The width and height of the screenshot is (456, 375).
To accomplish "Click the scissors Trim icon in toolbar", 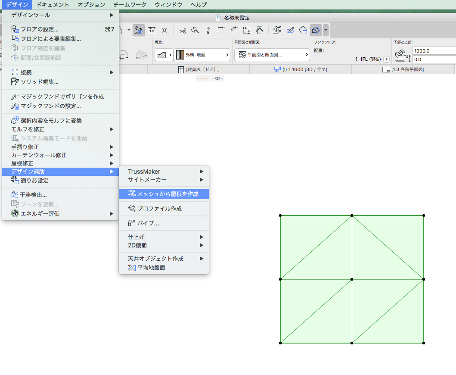I will 182,30.
